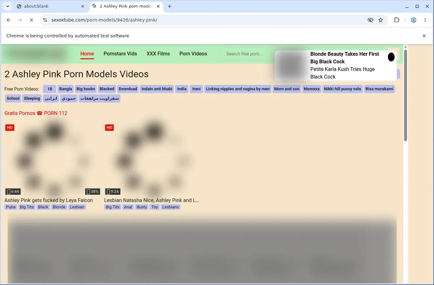Open the Pornstars Vids menu item
Screen dimensions: 434x285
(120, 54)
